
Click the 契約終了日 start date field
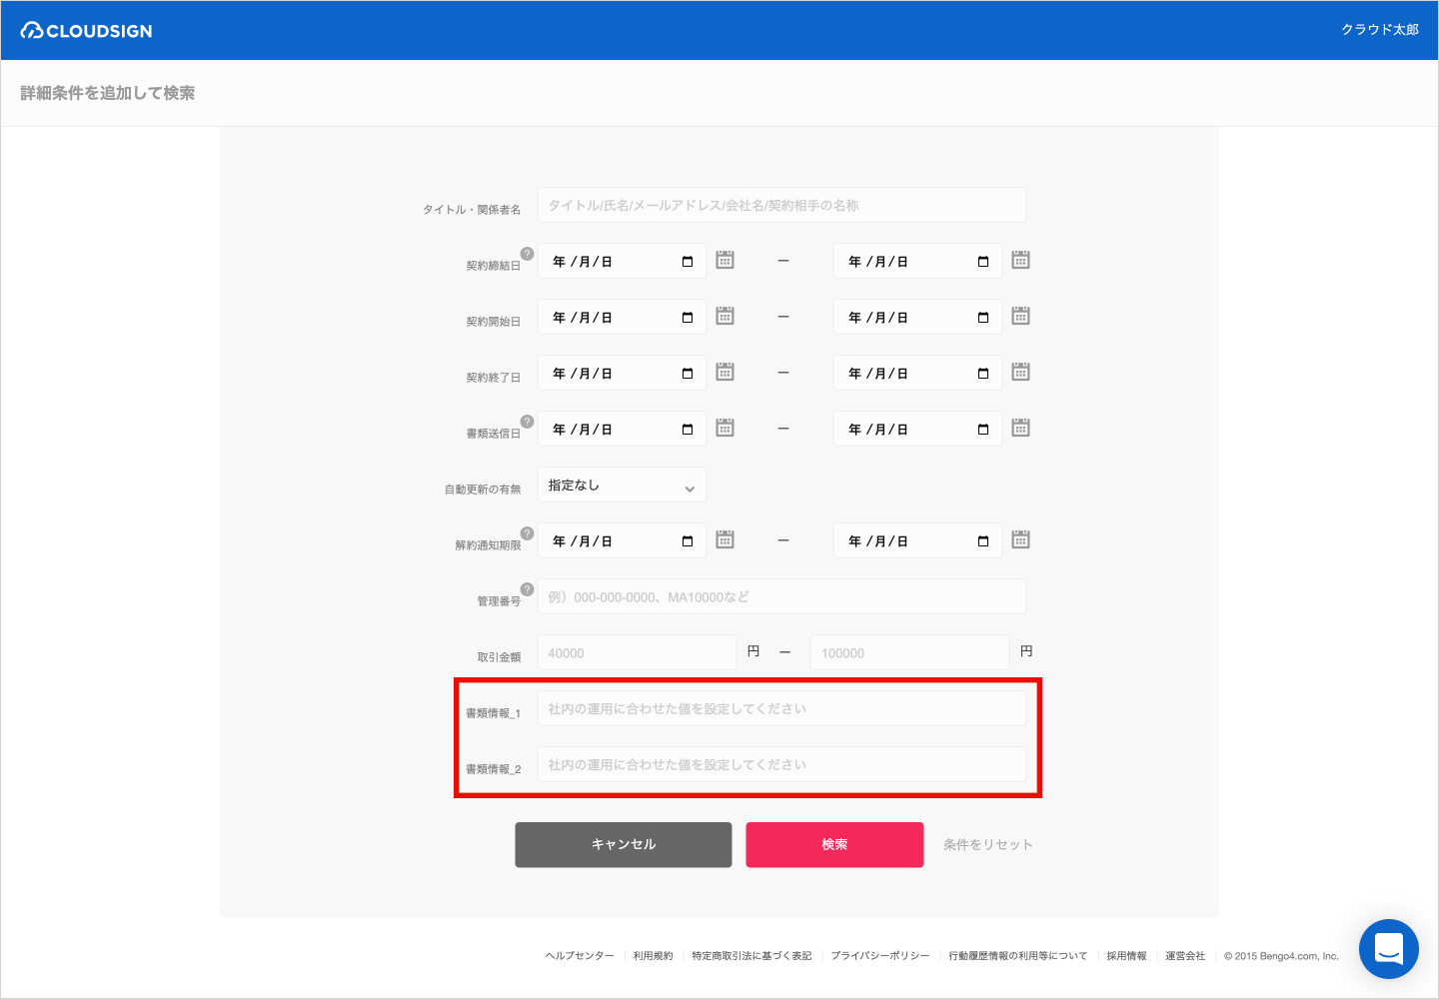[x=622, y=373]
